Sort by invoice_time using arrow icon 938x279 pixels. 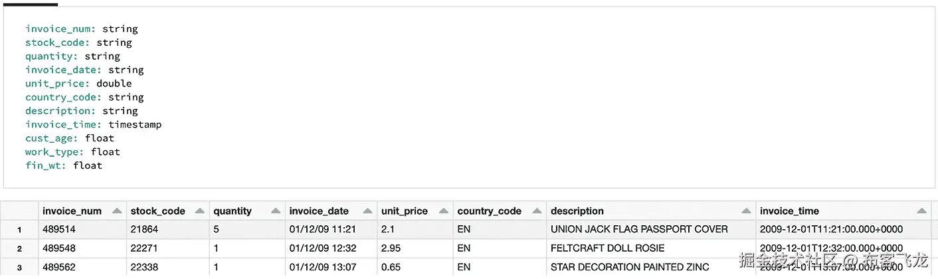click(921, 211)
